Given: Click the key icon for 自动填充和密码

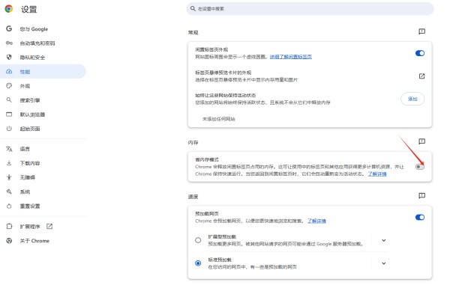Looking at the screenshot, I should (9, 43).
